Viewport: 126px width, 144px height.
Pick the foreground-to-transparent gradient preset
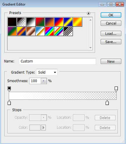point(21,22)
